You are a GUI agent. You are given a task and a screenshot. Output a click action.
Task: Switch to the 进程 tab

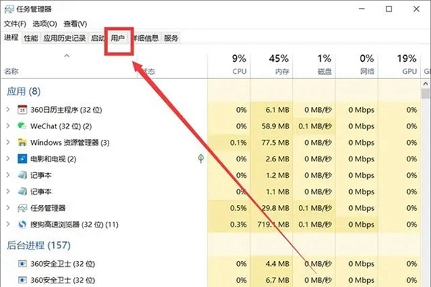11,37
